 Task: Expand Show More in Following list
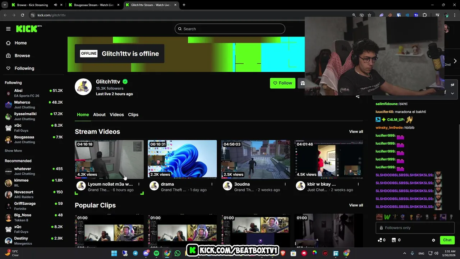click(x=13, y=151)
